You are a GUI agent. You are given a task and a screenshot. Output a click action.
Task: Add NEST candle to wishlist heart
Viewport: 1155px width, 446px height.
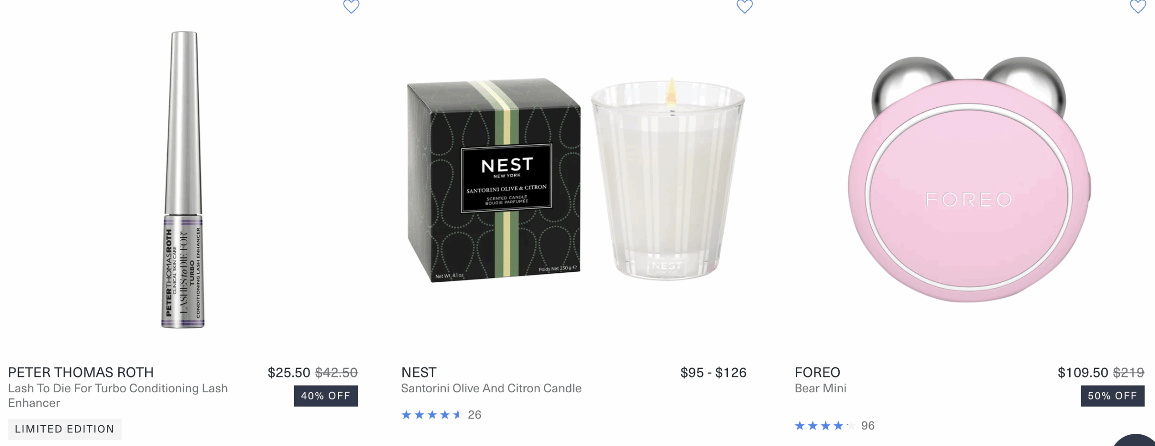pos(744,6)
